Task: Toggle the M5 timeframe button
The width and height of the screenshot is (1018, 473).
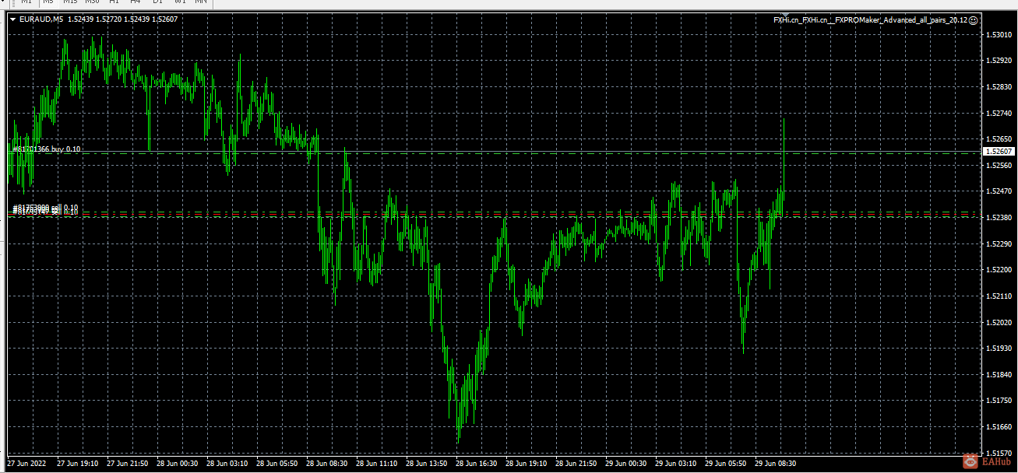Action: pos(48,2)
